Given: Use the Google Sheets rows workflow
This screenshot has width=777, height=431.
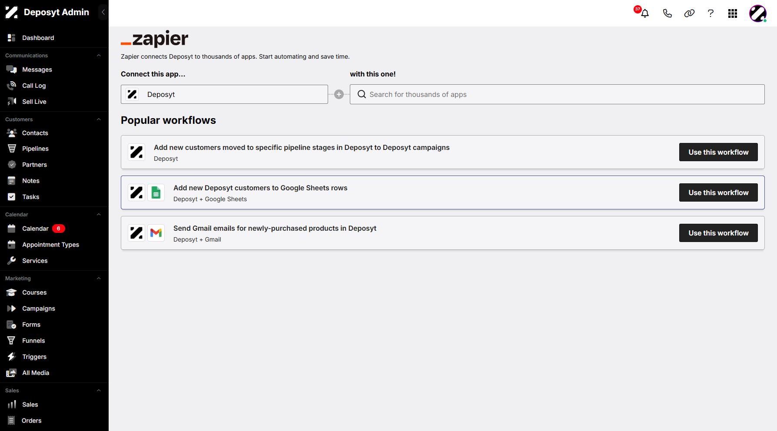Looking at the screenshot, I should [718, 192].
